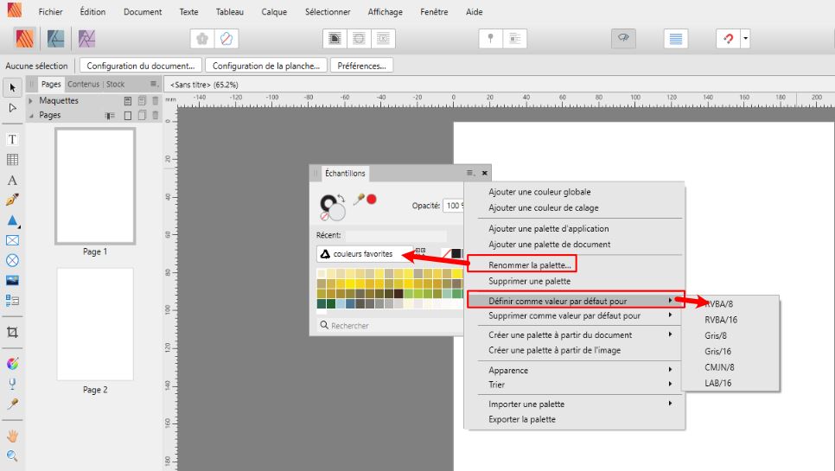The image size is (835, 471).
Task: Close the Échantillons panel
Action: (485, 173)
